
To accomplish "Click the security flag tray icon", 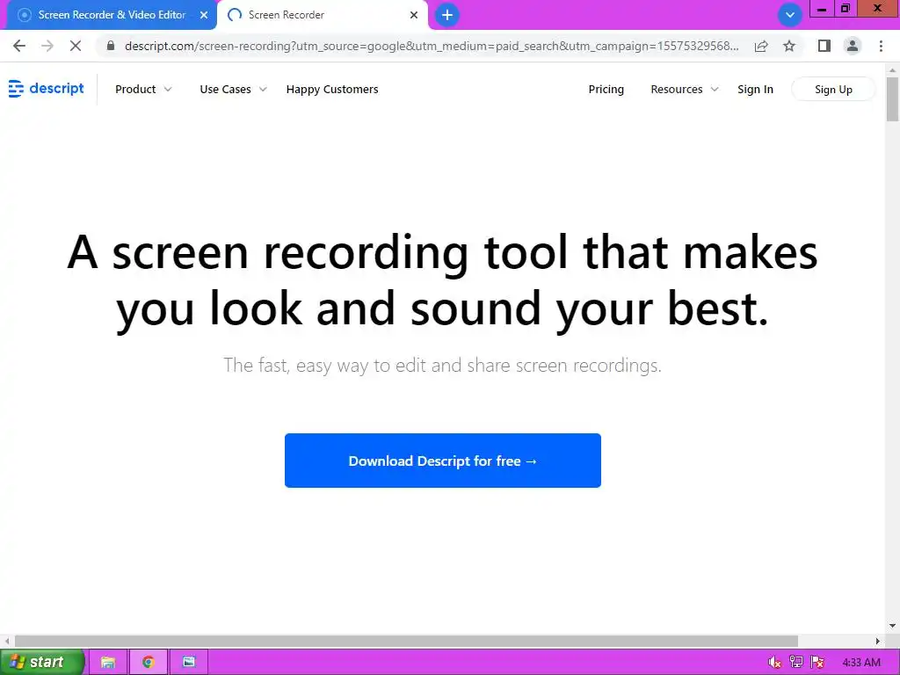I will (817, 663).
